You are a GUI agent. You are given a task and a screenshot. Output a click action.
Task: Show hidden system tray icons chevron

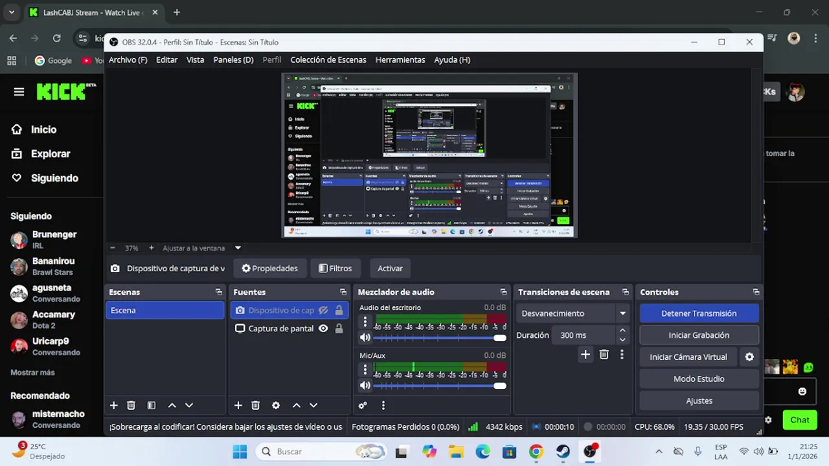(x=659, y=452)
